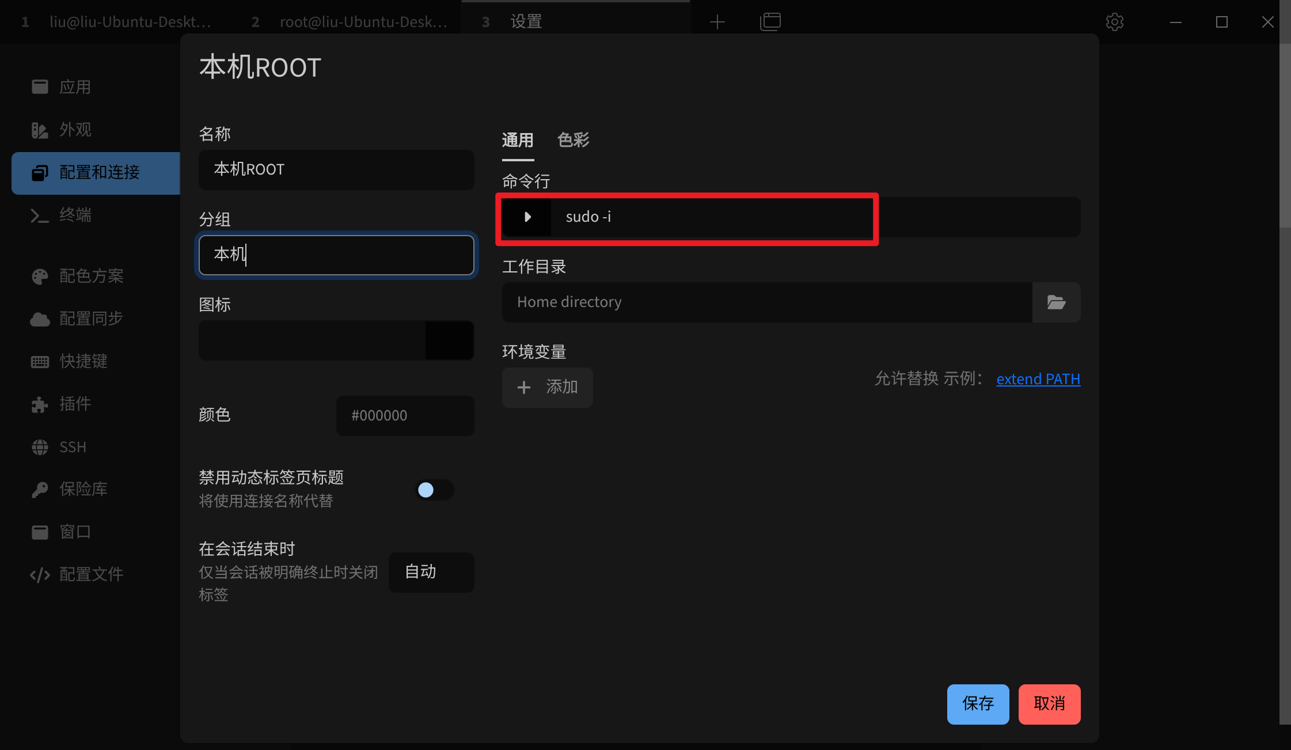
Task: Switch to the liu@liu-Ubuntu-Desktop terminal tab
Action: pyautogui.click(x=130, y=22)
